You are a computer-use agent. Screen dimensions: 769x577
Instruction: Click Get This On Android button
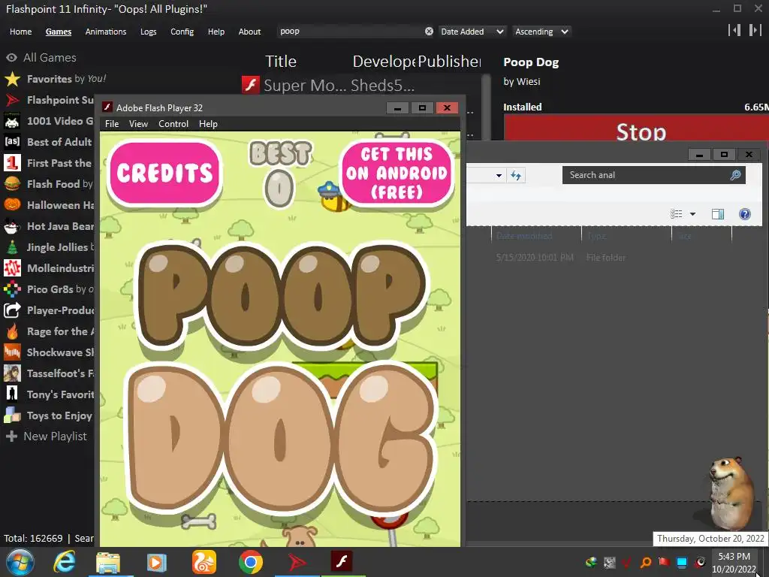[x=397, y=173]
